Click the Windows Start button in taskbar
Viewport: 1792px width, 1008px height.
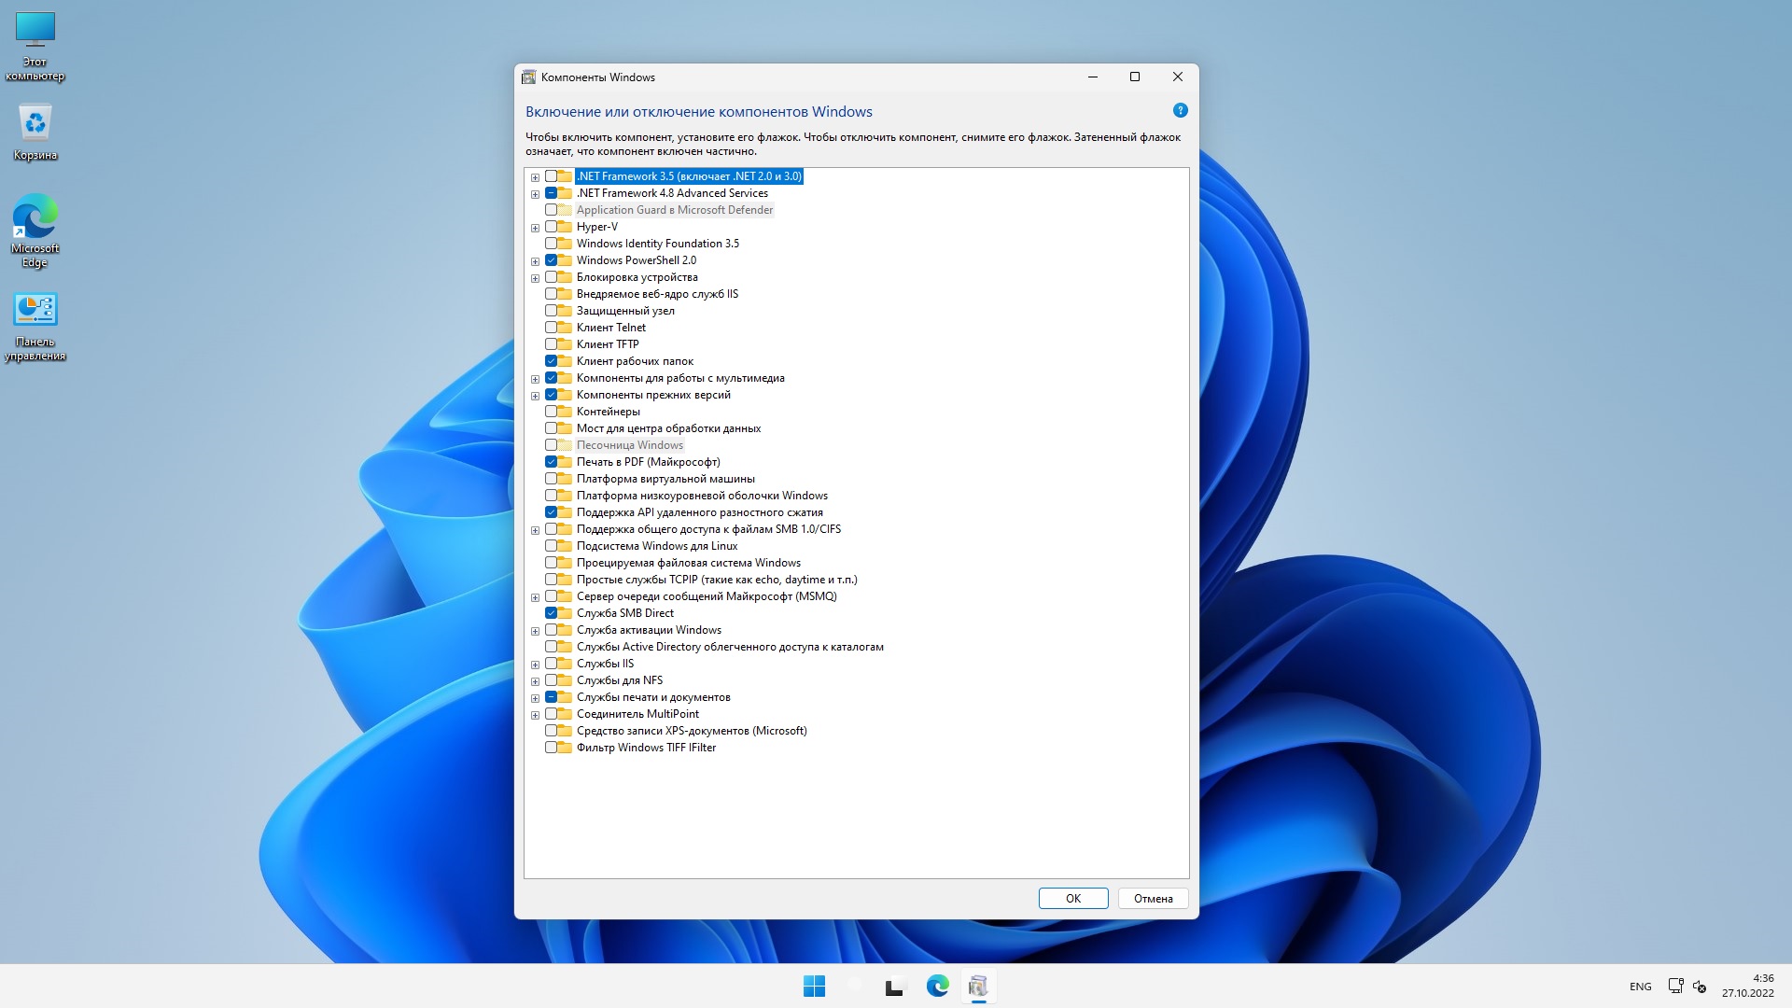point(814,986)
